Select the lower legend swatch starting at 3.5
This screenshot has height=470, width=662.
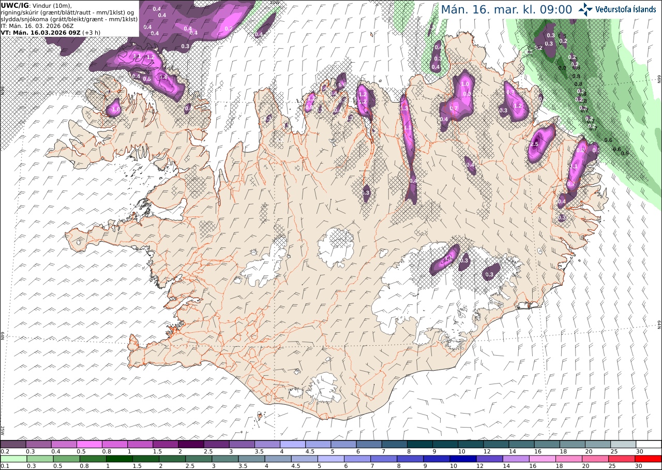[x=252, y=459]
